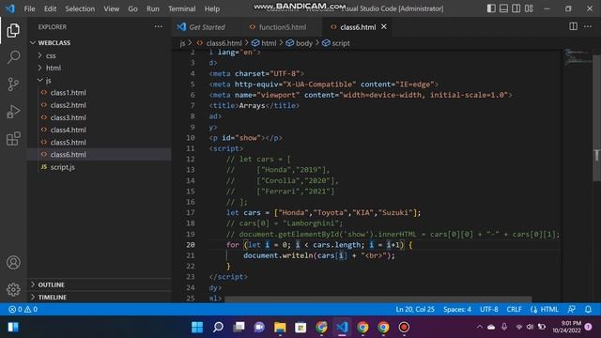Open taskbar Search icon
Viewport: 601px width, 338px height.
pyautogui.click(x=218, y=328)
